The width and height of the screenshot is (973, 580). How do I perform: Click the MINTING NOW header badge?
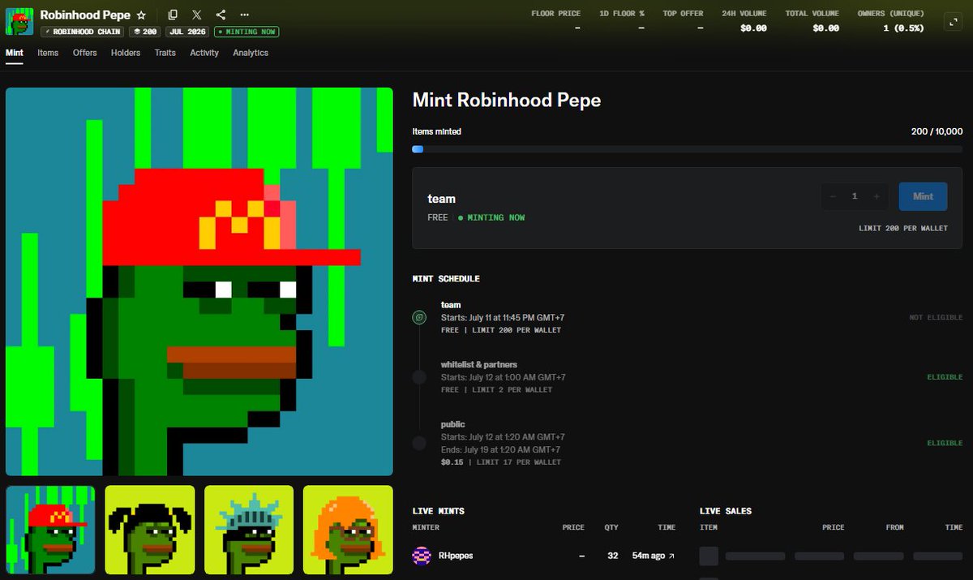point(246,32)
